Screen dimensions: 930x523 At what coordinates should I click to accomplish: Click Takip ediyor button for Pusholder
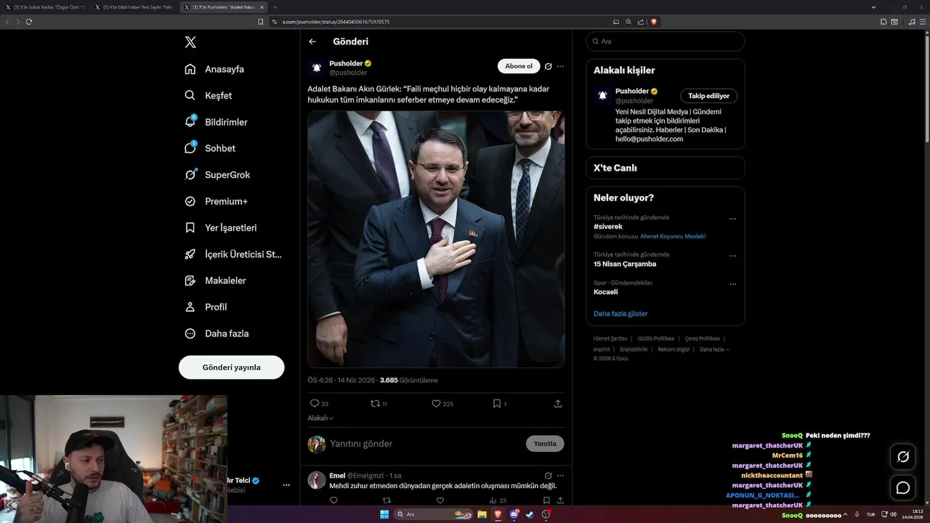(x=709, y=96)
